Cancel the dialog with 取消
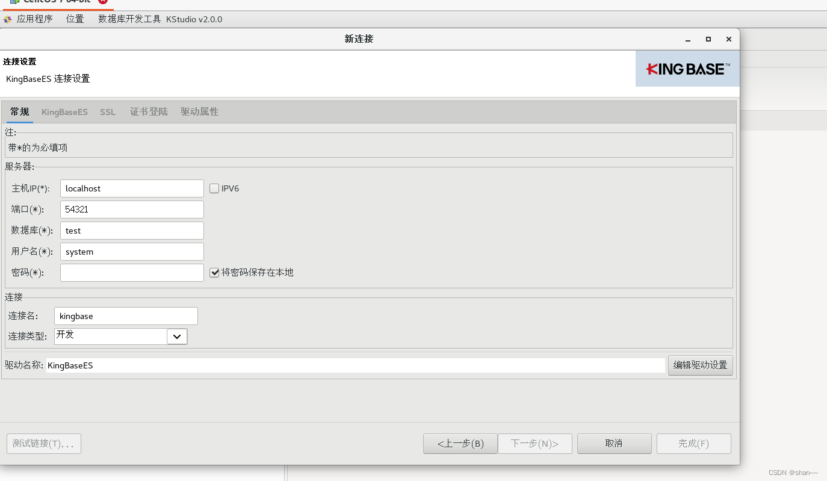 pyautogui.click(x=615, y=444)
